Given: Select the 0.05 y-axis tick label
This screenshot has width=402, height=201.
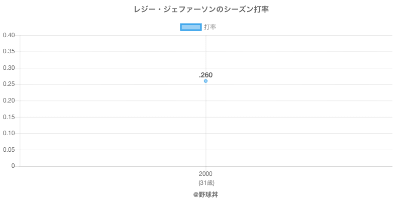Looking at the screenshot, I should click(x=9, y=150).
